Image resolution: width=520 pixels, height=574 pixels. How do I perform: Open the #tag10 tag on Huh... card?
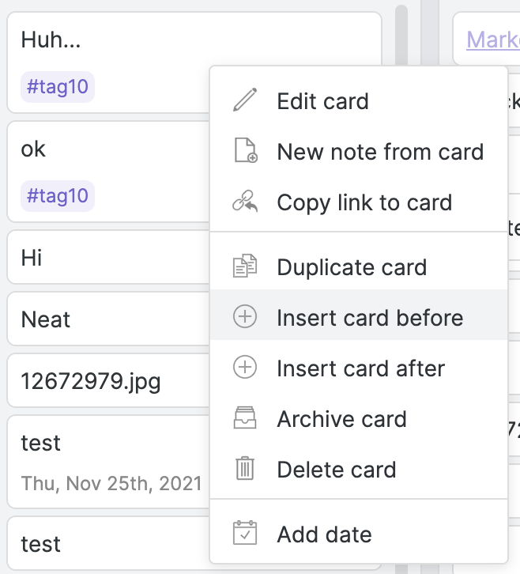pos(58,87)
